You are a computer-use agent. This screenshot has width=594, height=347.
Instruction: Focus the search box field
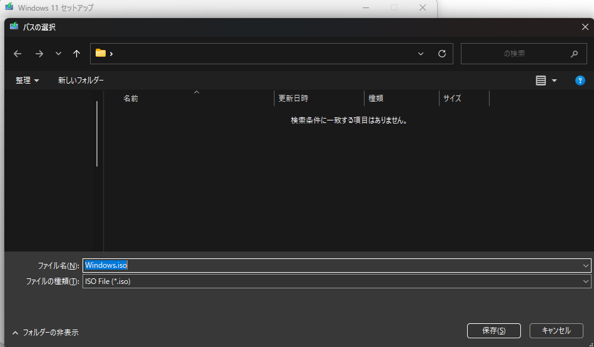[x=513, y=54]
